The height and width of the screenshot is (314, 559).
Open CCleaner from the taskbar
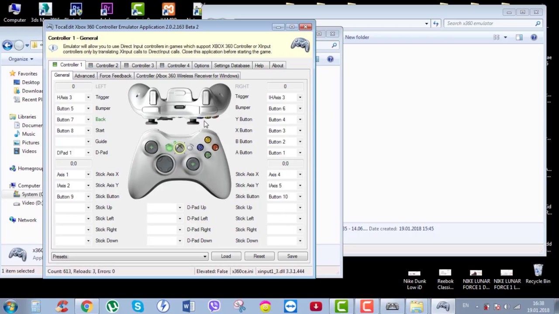click(62, 307)
